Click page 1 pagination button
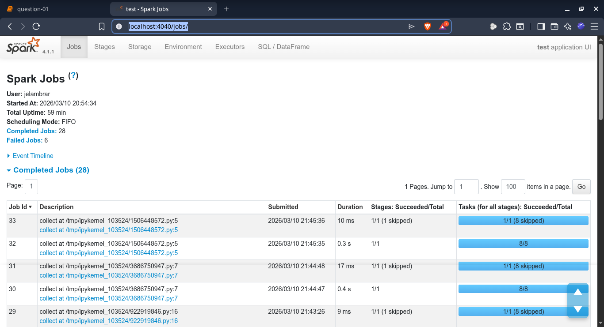 point(31,187)
